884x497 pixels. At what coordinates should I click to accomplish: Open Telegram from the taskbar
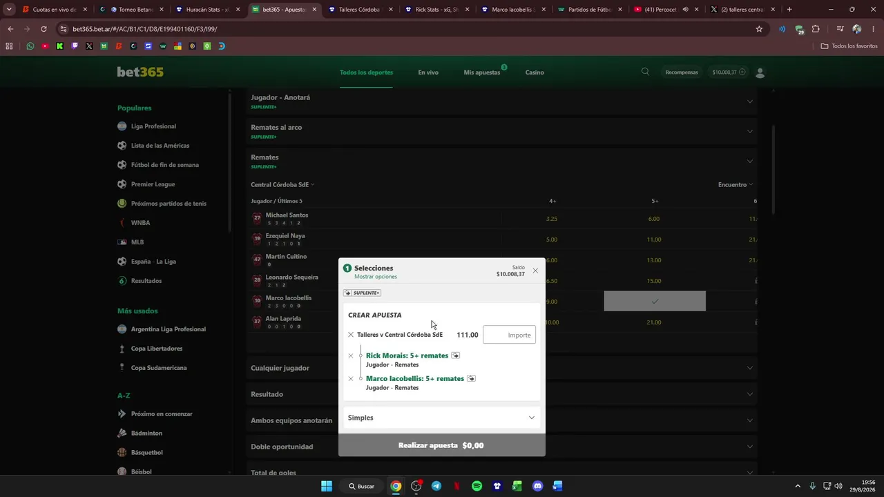click(x=436, y=486)
